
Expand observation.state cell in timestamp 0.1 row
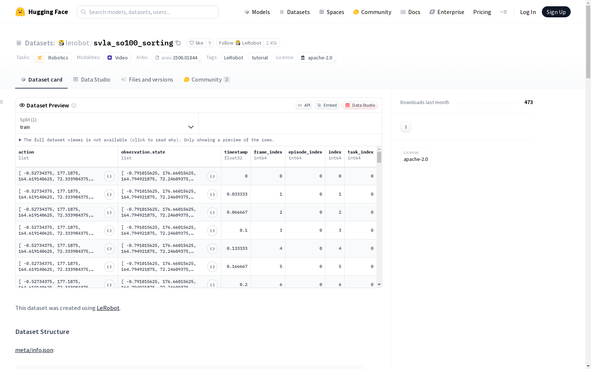pyautogui.click(x=212, y=231)
